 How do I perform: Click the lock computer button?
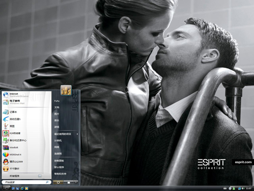[x=68, y=182]
